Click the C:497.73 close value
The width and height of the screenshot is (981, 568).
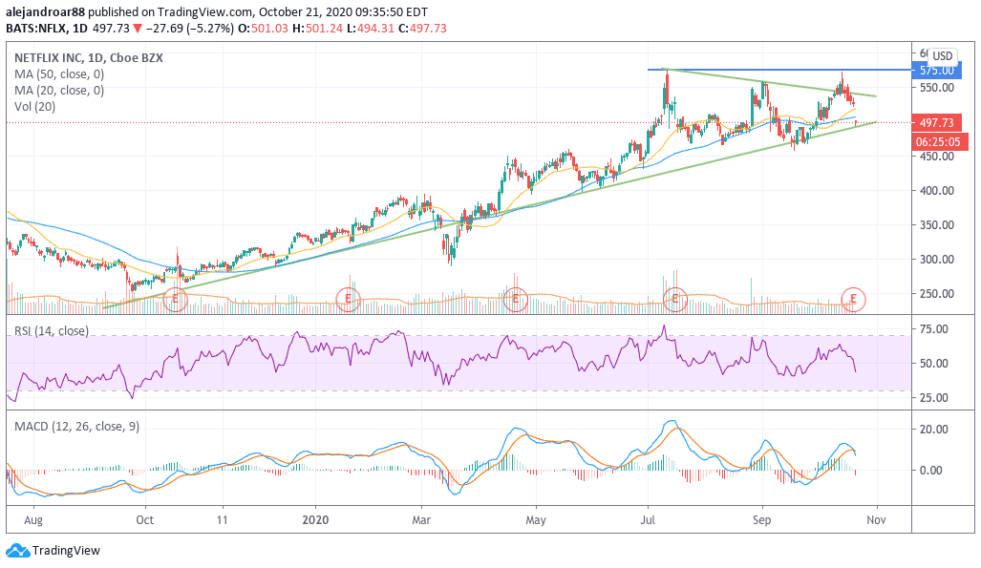422,28
